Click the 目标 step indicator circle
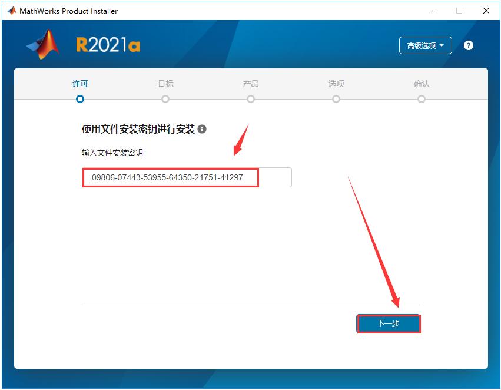Viewport: 501px width, 390px height. [165, 99]
